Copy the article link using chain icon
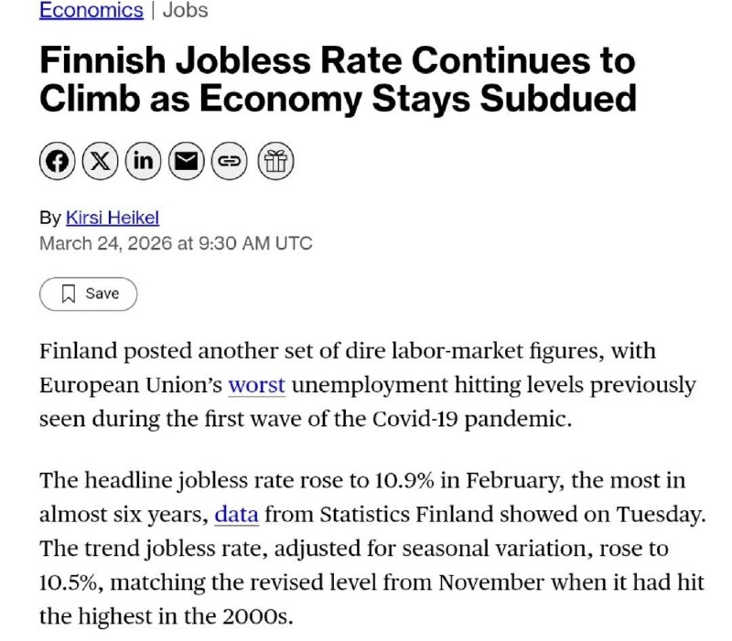Viewport: 732px width, 641px height. click(x=230, y=162)
